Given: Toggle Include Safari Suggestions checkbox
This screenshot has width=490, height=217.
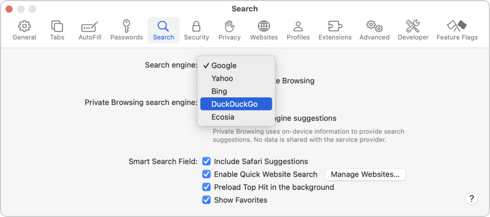Looking at the screenshot, I should 206,161.
